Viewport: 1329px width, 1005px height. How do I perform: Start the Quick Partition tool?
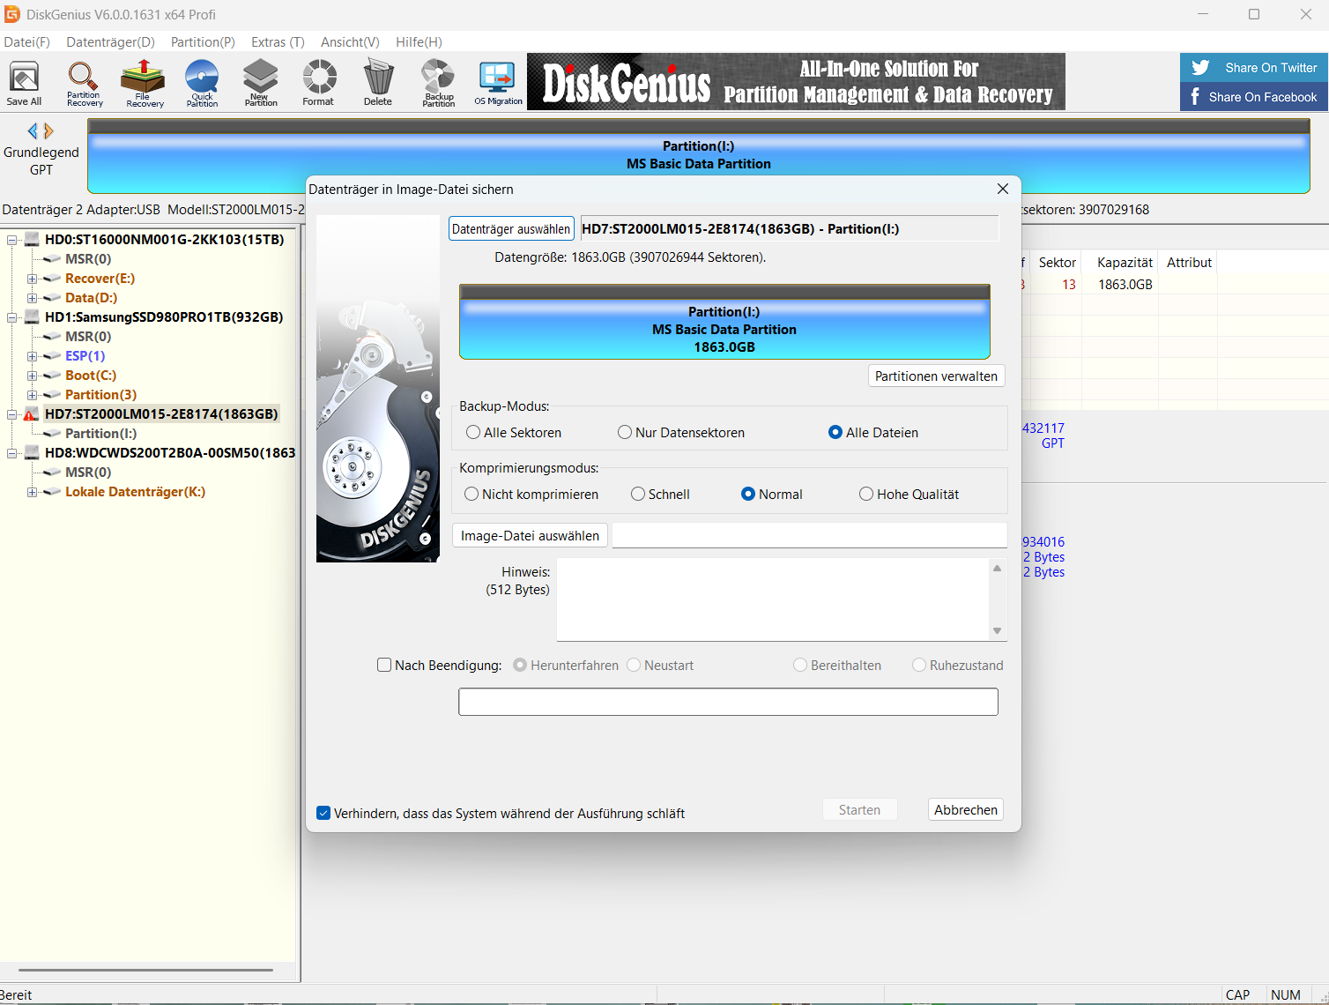coord(202,84)
